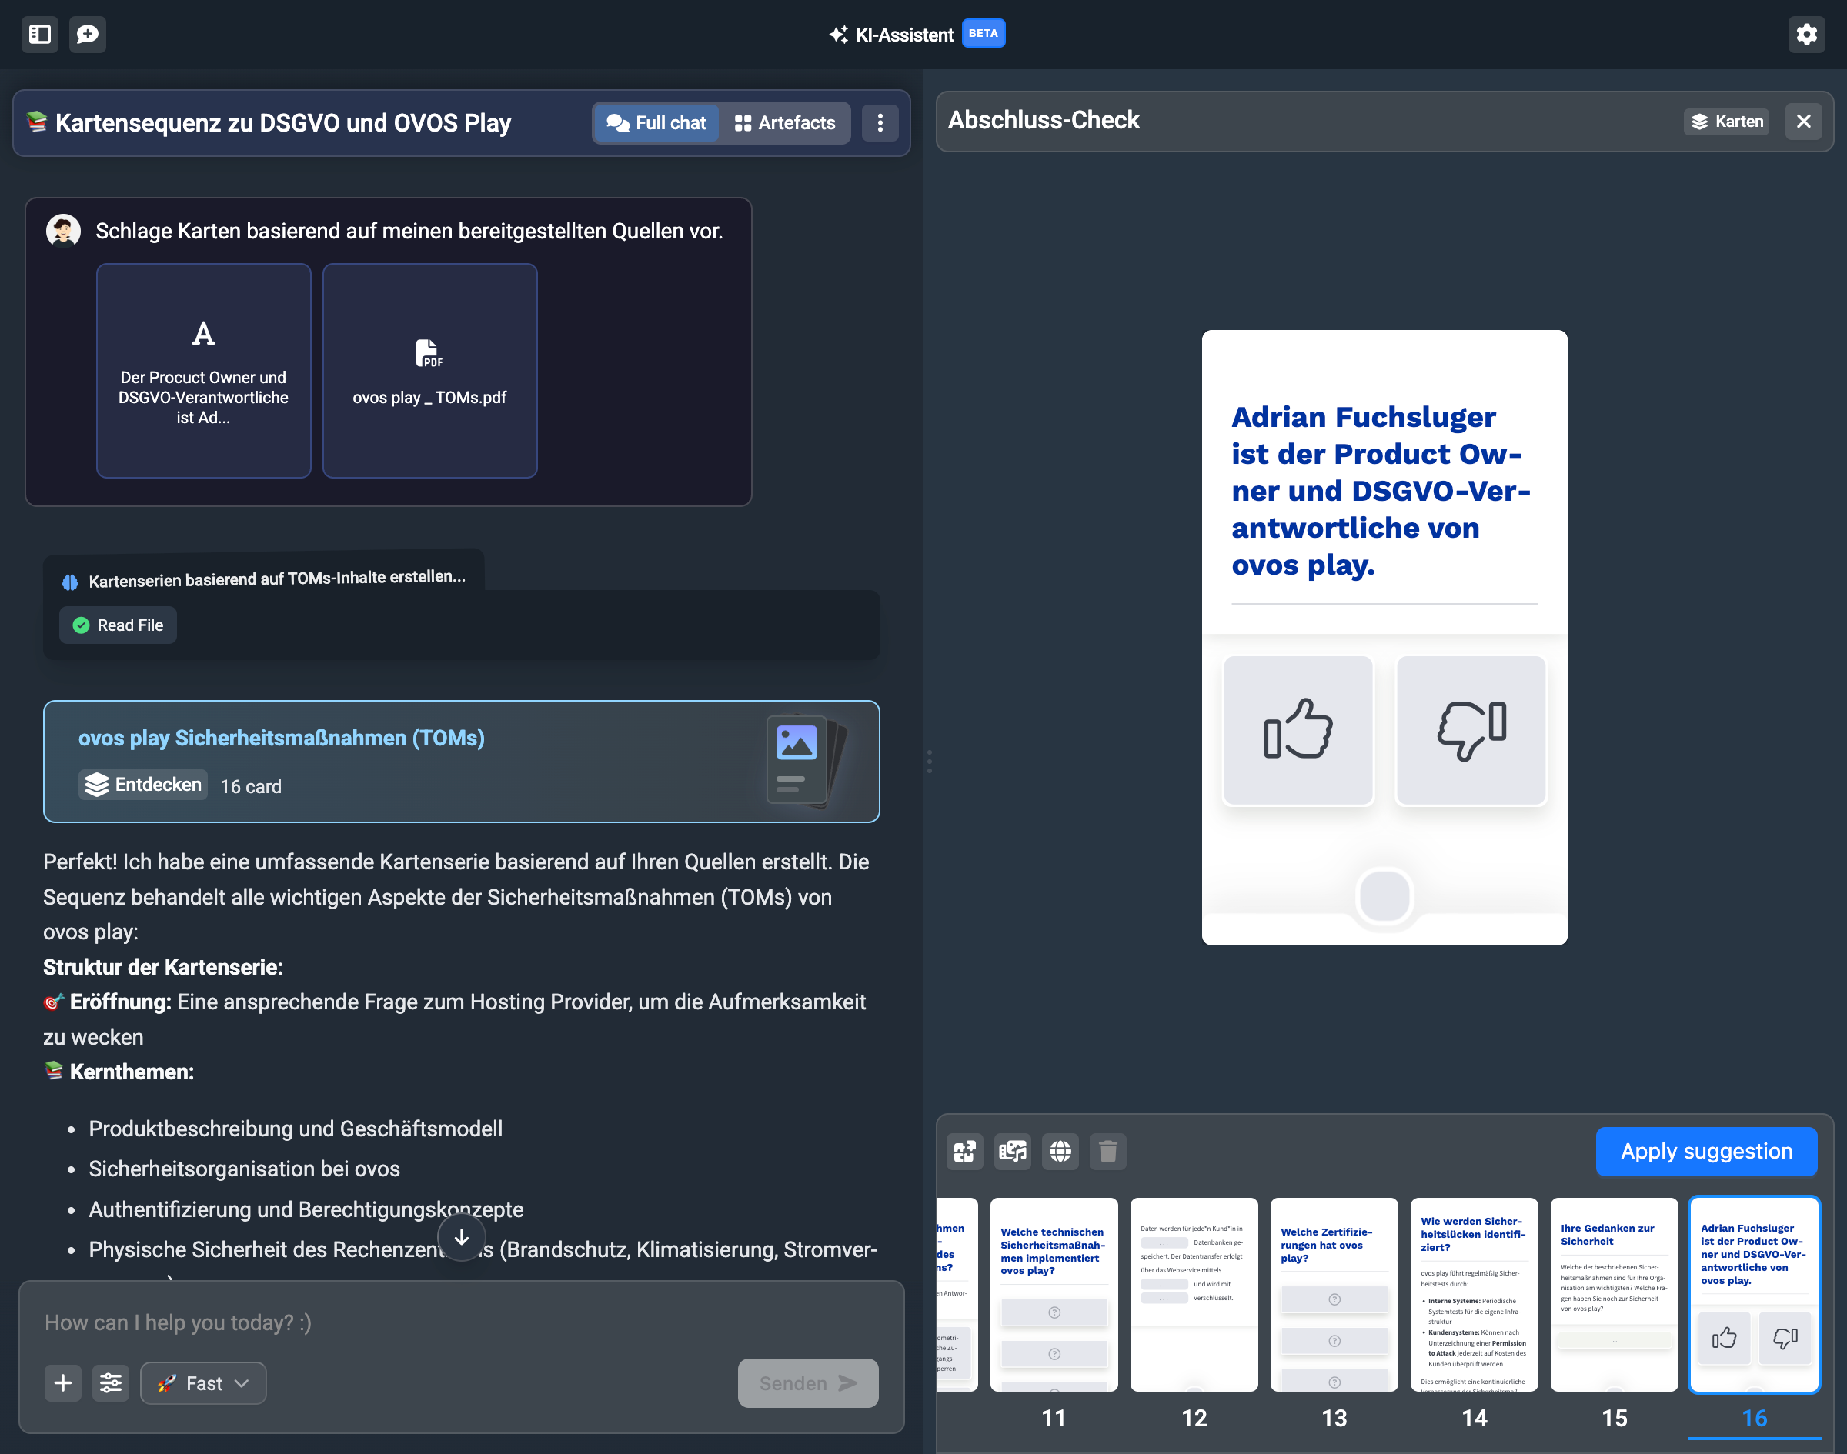1847x1454 pixels.
Task: Start a new chat via the speech bubble icon
Action: (88, 34)
